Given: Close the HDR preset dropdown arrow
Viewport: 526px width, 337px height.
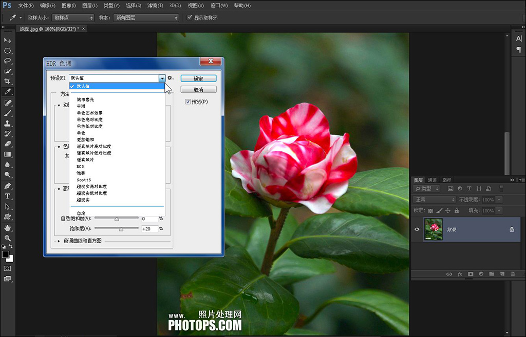Looking at the screenshot, I should 162,78.
